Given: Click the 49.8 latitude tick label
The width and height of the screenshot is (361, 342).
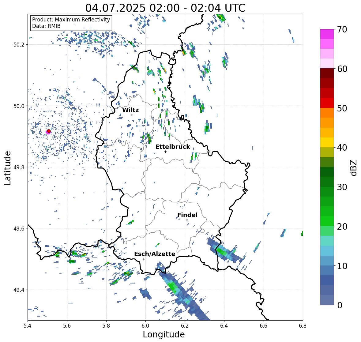Looking at the screenshot, I should pyautogui.click(x=19, y=167).
